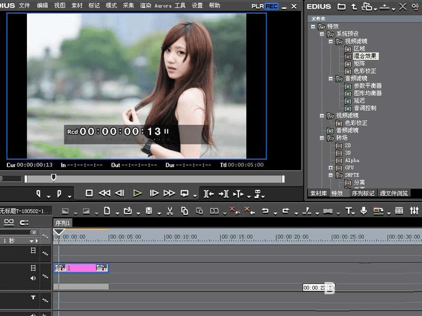Collapse the SMPTE folder

(x=331, y=175)
